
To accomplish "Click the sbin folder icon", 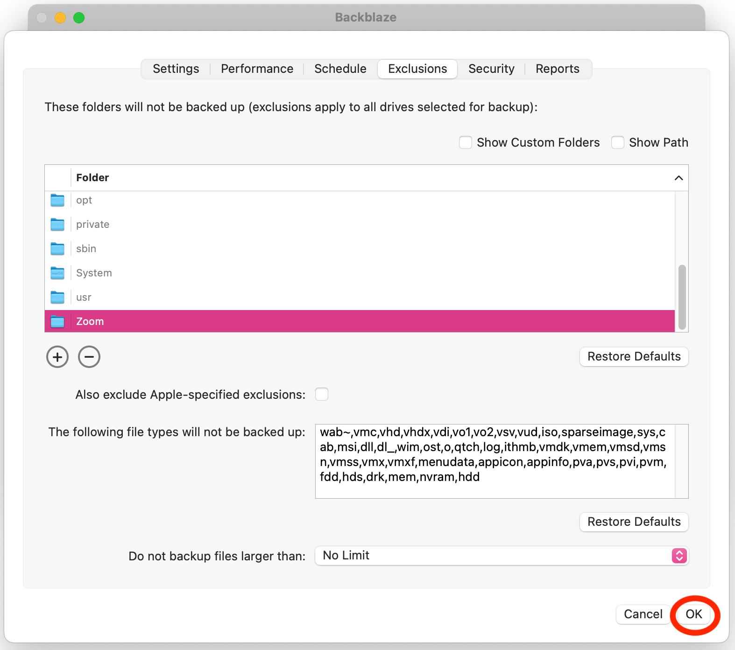I will [57, 249].
